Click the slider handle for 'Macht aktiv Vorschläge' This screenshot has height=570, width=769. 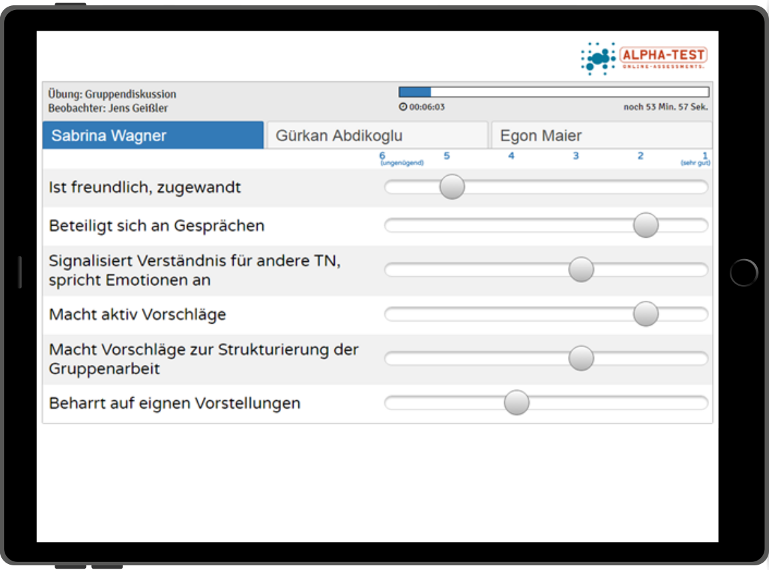(645, 314)
